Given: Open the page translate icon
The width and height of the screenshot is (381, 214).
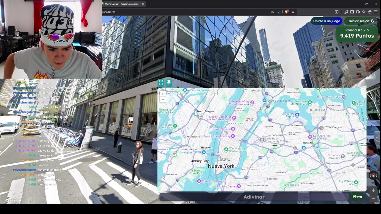Looking at the screenshot, I should coord(272,12).
